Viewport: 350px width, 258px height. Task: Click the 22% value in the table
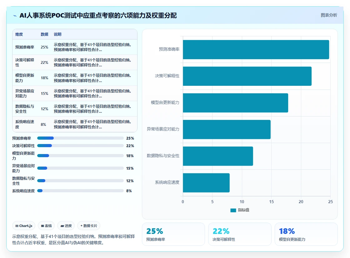coord(44,62)
